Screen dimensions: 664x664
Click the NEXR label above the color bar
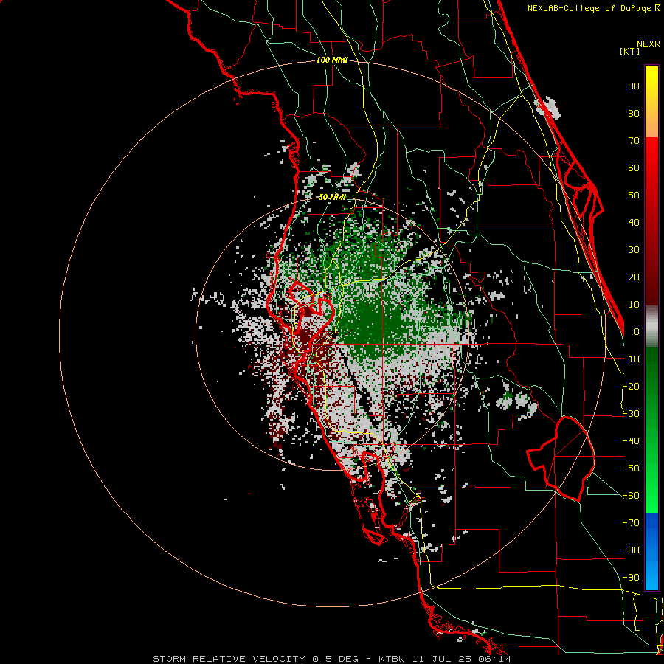pyautogui.click(x=649, y=44)
